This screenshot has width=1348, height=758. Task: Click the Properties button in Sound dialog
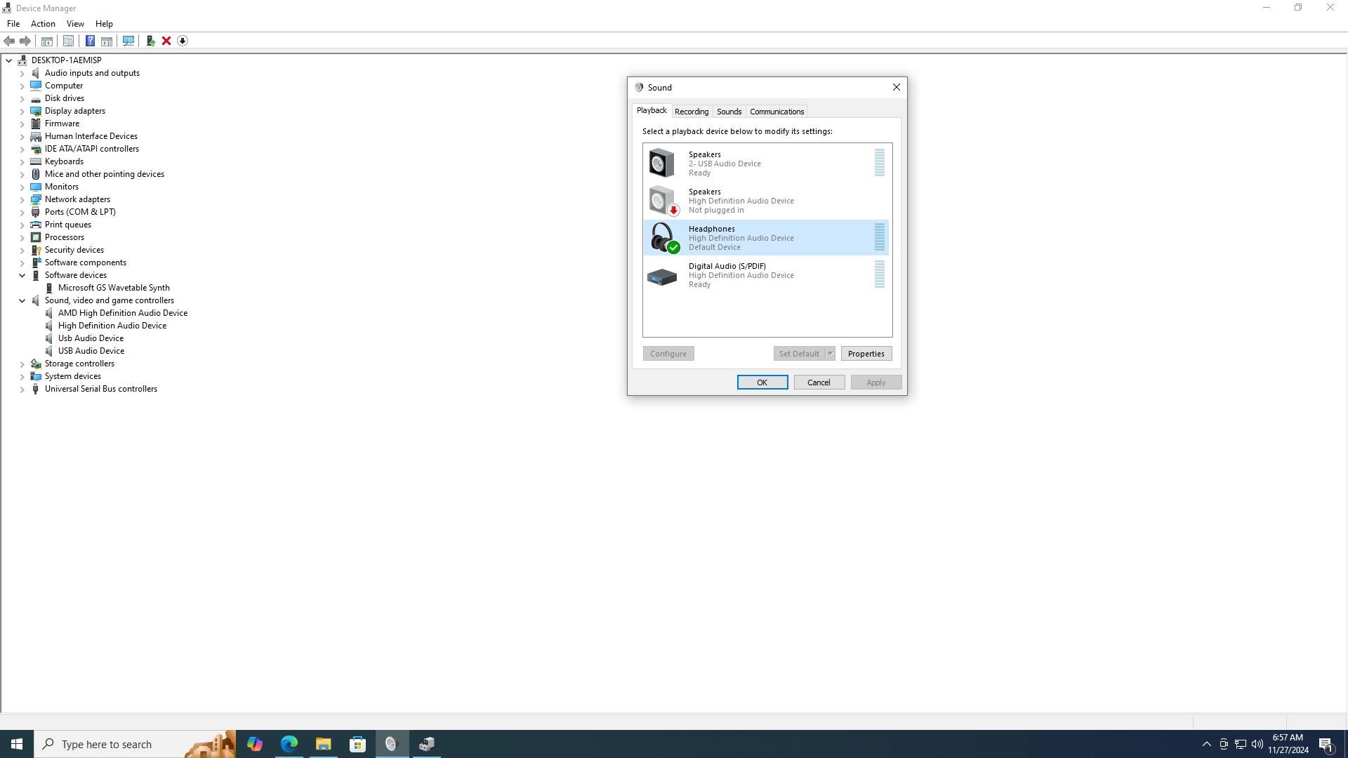866,354
